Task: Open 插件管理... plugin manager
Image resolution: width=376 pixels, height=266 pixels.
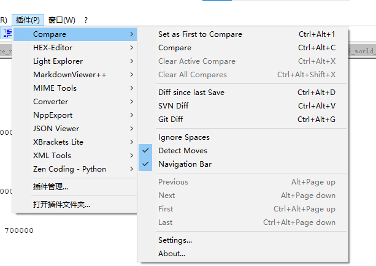Action: (x=50, y=186)
